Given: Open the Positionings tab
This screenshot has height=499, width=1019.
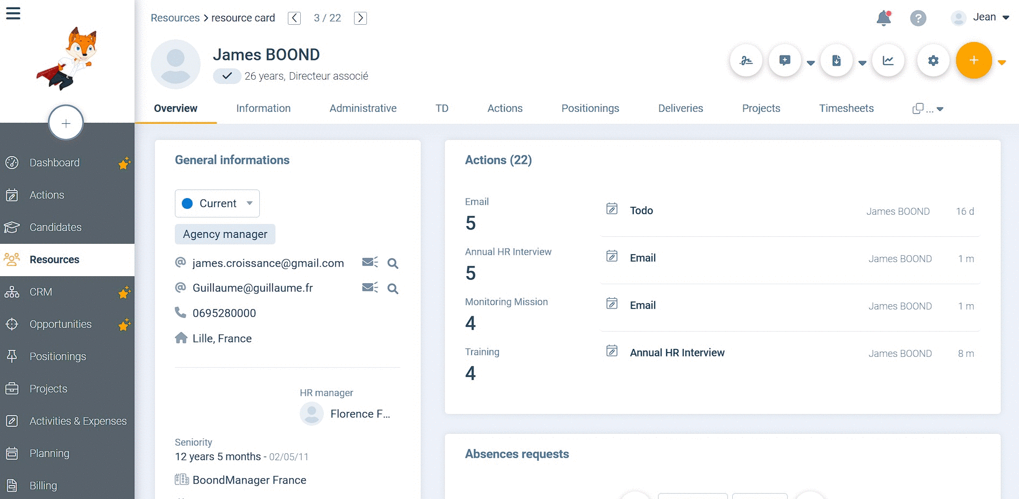Looking at the screenshot, I should [590, 108].
